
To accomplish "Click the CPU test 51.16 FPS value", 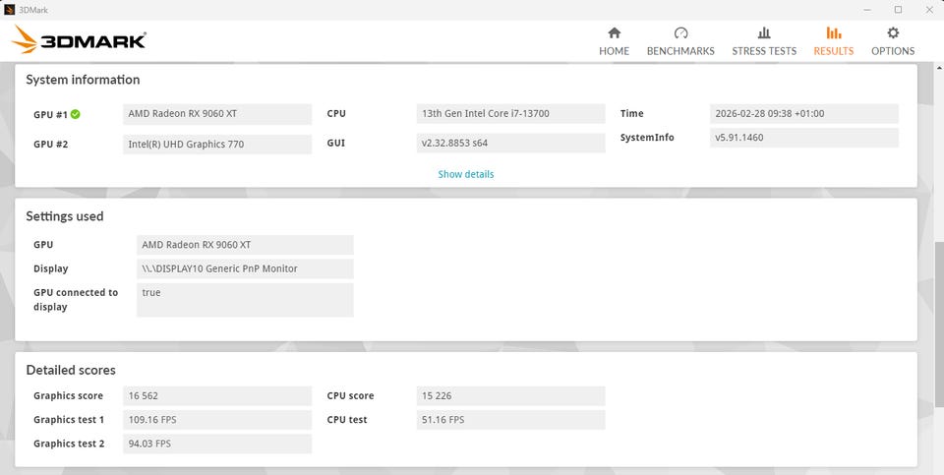I will [x=510, y=420].
